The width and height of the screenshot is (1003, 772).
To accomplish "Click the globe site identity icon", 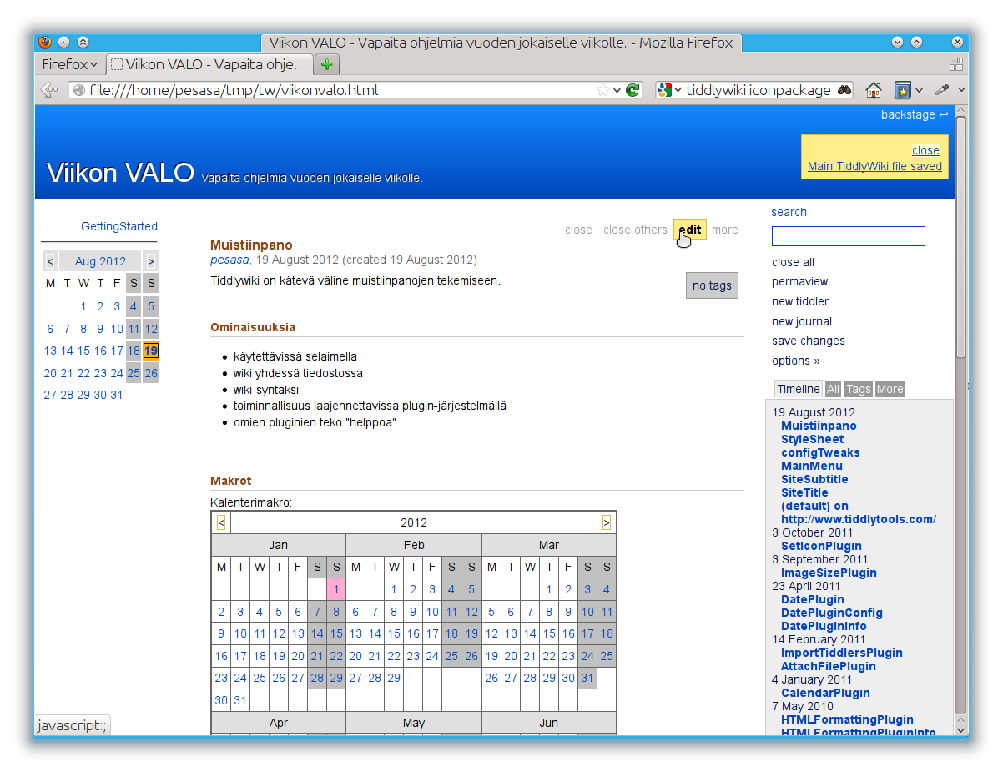I will tap(79, 90).
